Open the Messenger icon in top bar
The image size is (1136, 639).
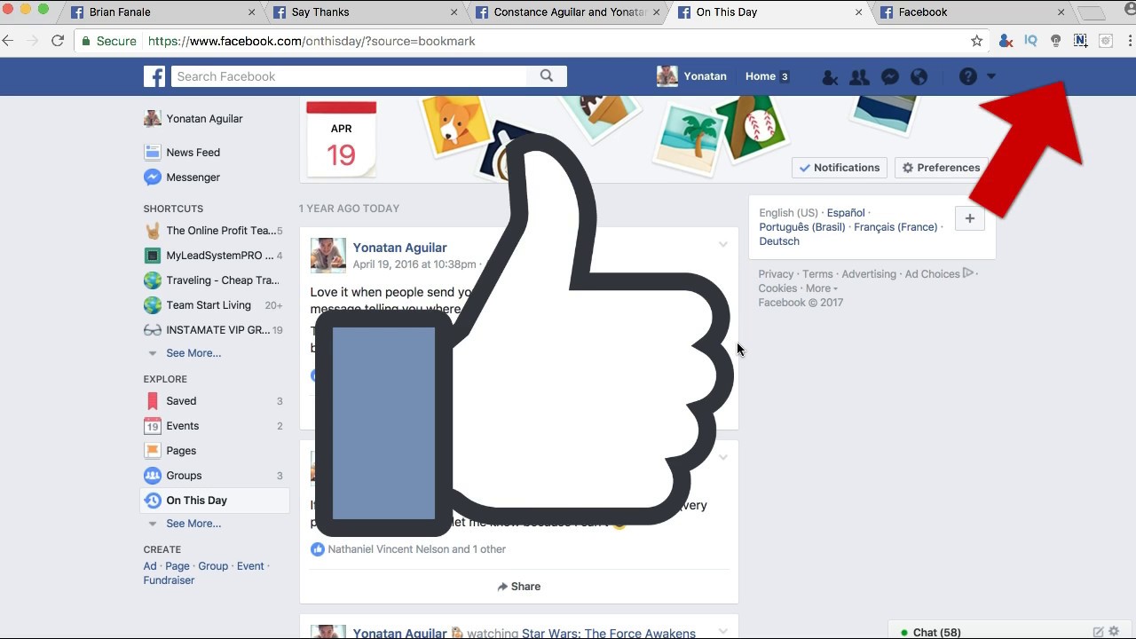point(889,77)
